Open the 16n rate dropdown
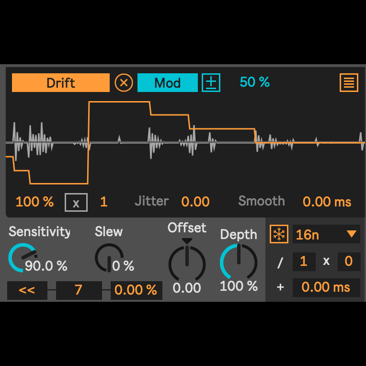The image size is (366, 366). 319,234
